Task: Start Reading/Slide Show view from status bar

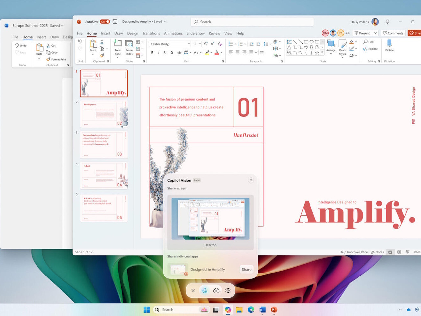Action: pos(408,252)
